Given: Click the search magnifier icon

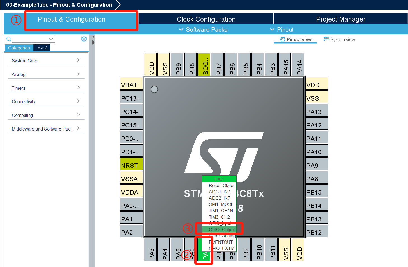Looking at the screenshot, I should pyautogui.click(x=9, y=39).
